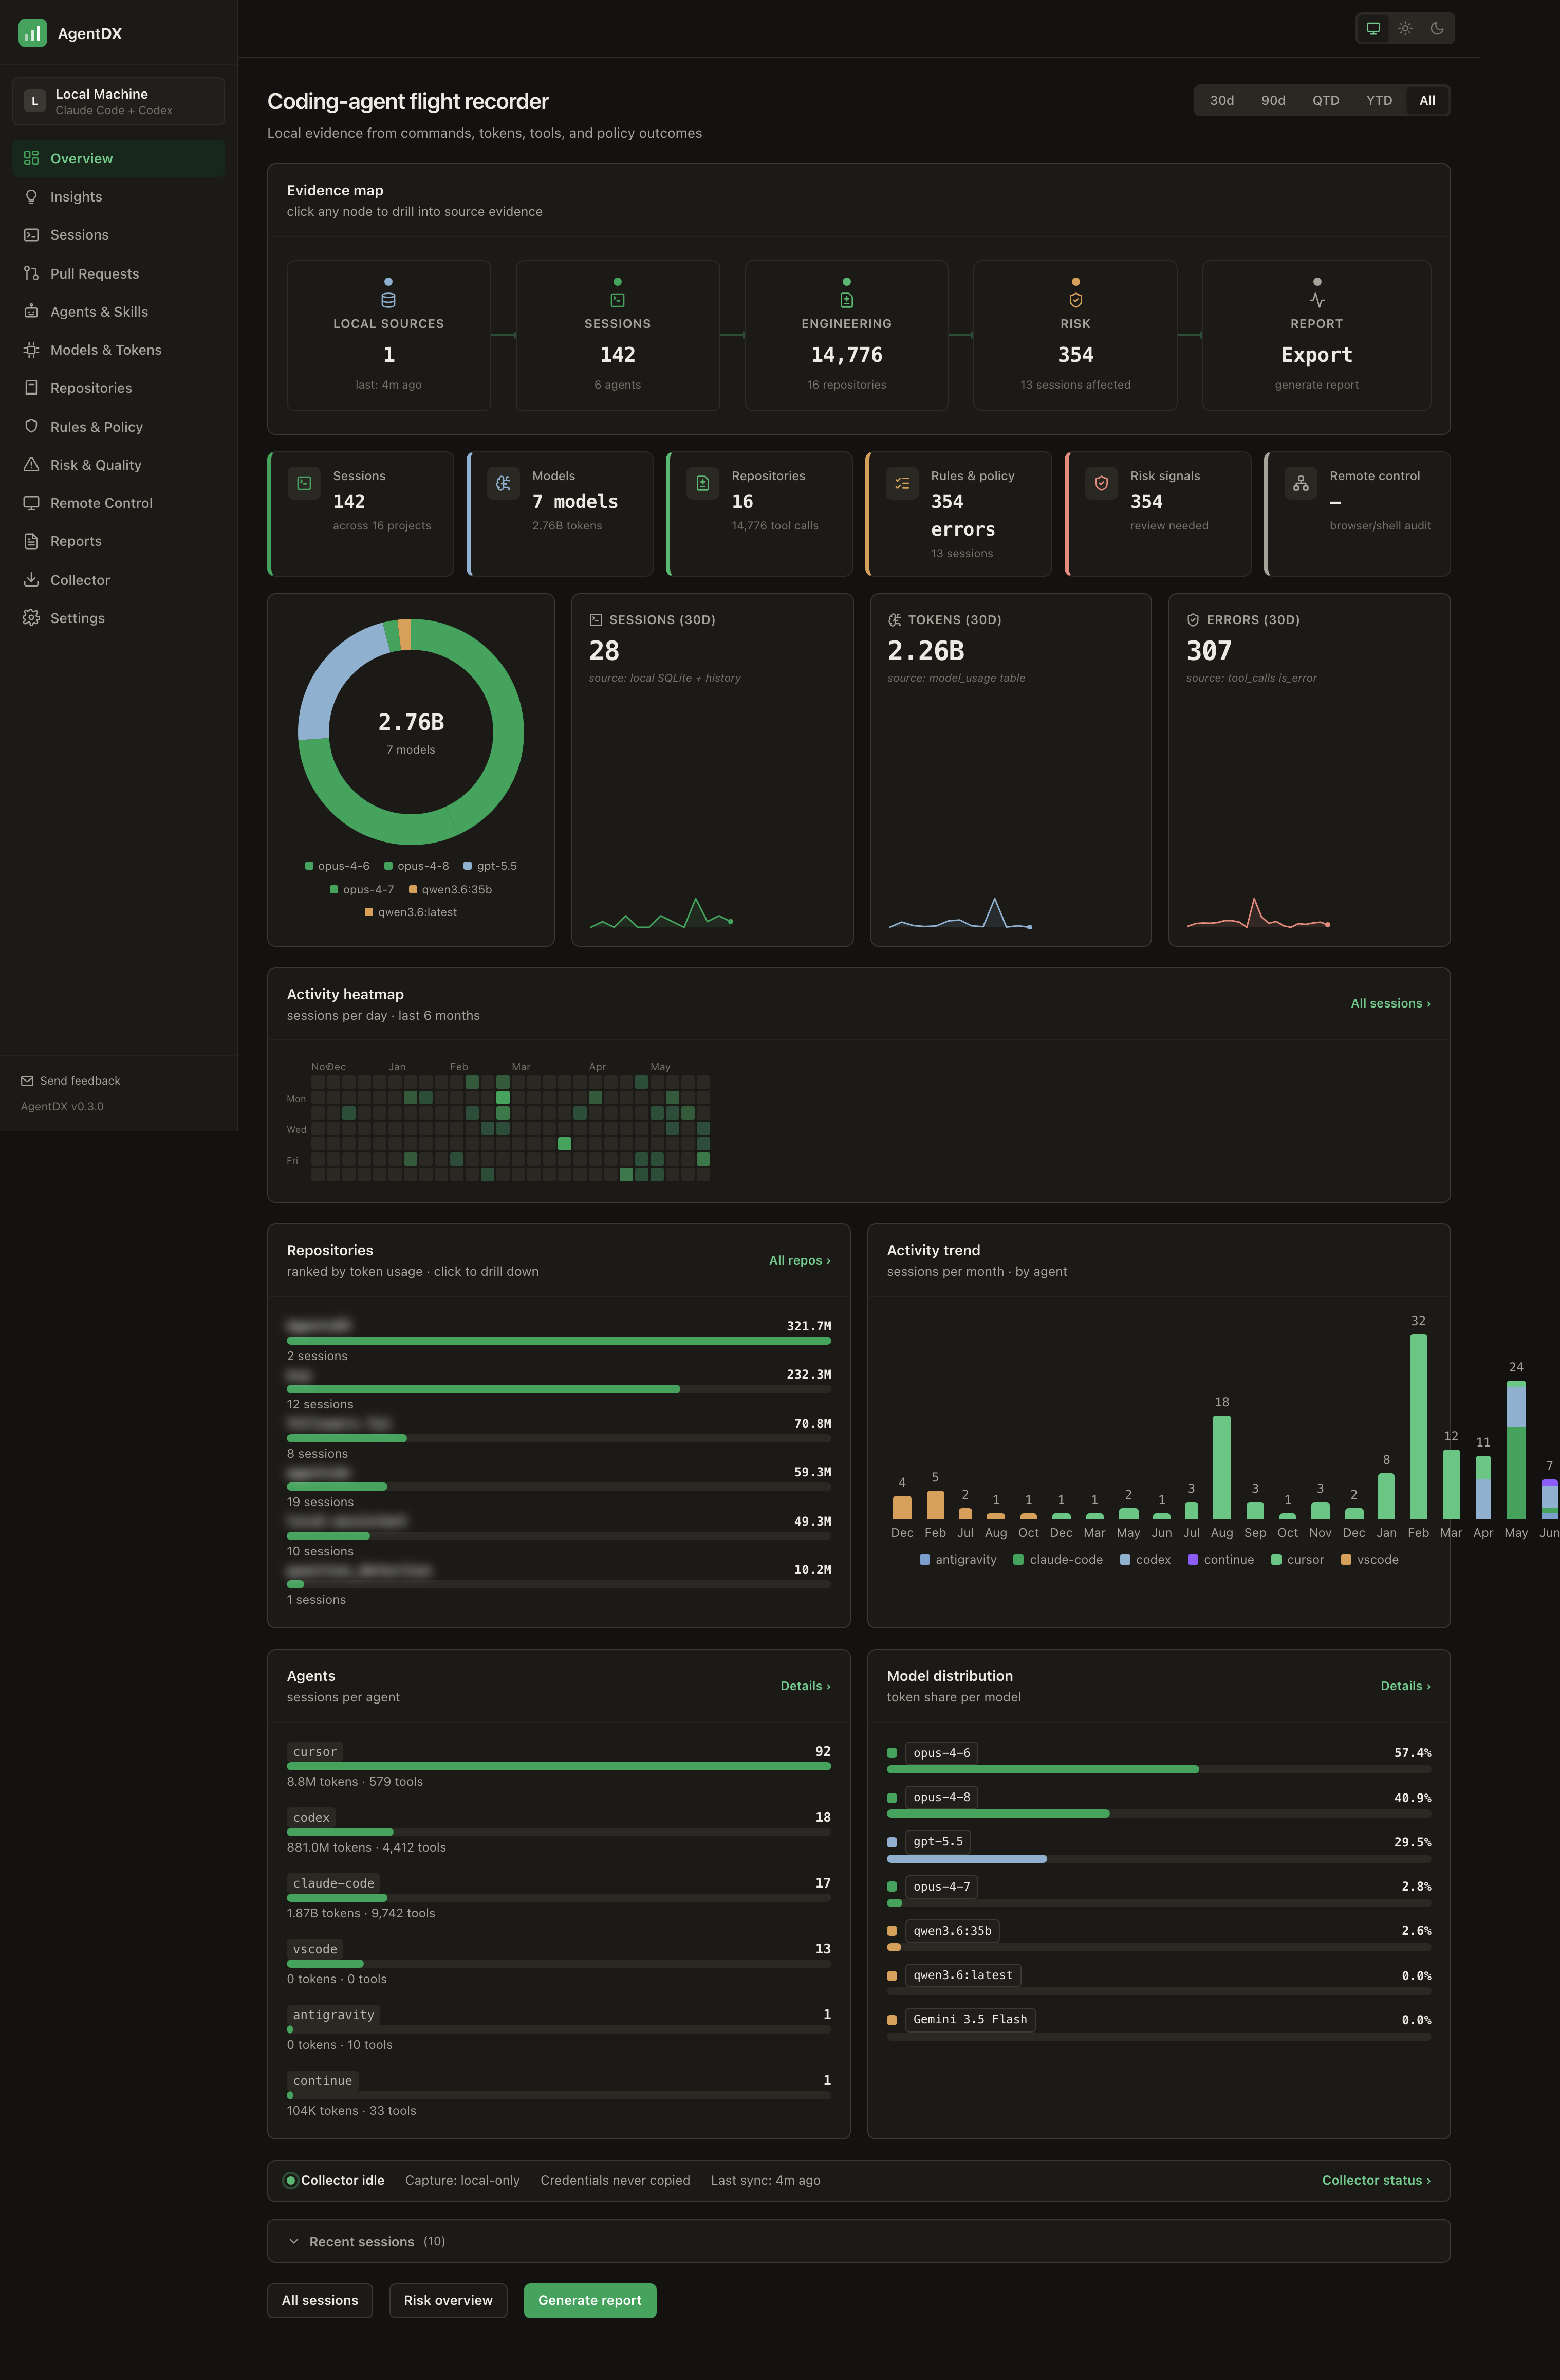
Task: Click the Gemini 3.5 Flash model tag
Action: pyautogui.click(x=970, y=2019)
